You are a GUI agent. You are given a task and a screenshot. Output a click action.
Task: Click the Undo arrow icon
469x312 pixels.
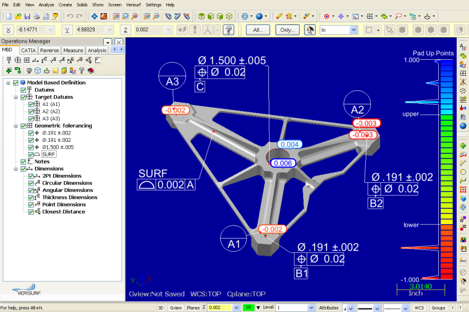70,17
